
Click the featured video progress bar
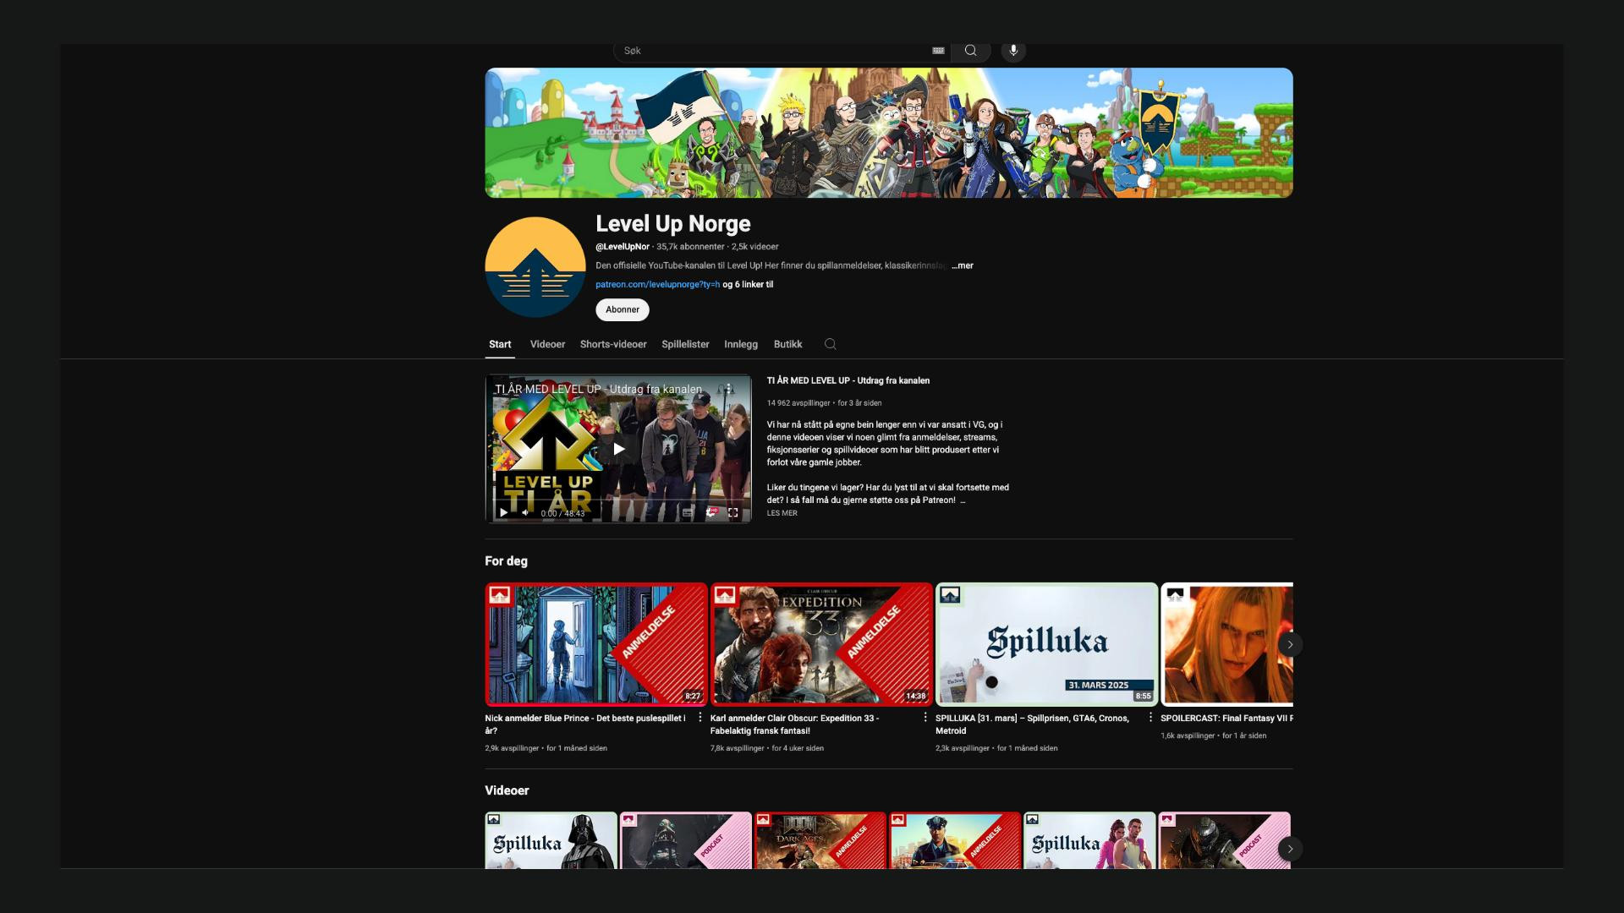pos(618,501)
